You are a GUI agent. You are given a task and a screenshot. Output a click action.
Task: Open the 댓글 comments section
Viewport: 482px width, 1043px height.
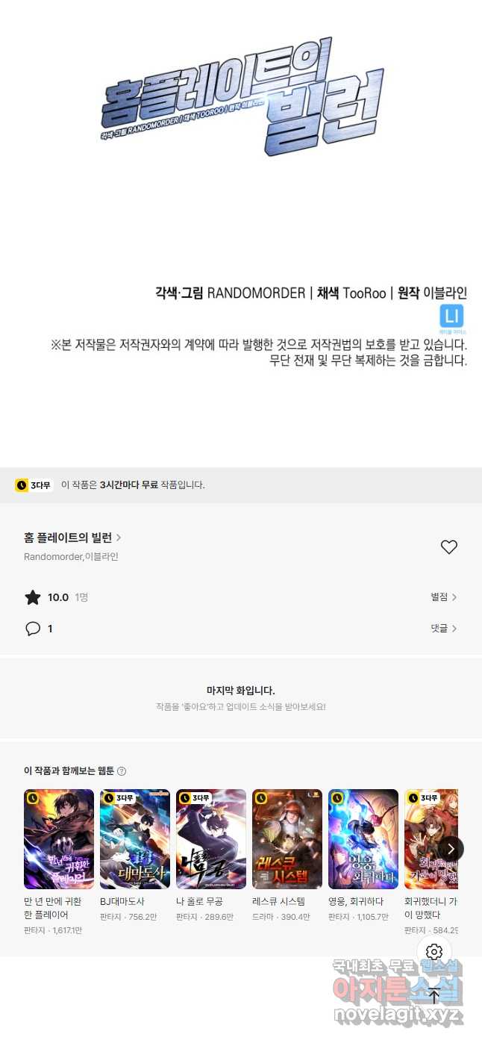(444, 629)
